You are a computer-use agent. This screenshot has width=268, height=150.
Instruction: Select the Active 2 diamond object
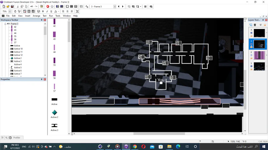54,112
